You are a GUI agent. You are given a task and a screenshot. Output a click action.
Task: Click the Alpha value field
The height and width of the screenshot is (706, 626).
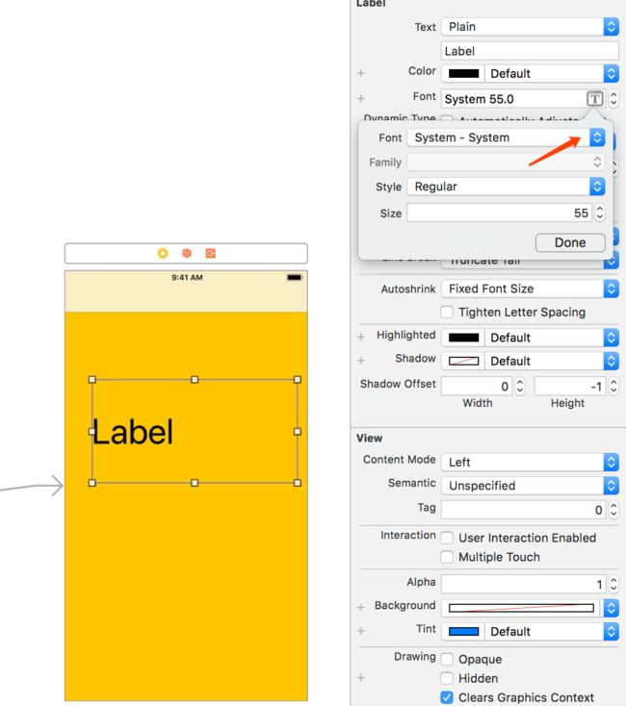(524, 585)
